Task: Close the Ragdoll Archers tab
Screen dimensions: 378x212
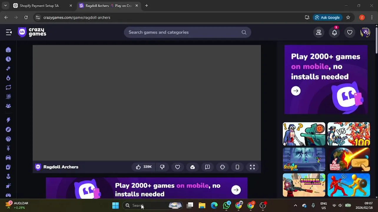Action: 137,6
